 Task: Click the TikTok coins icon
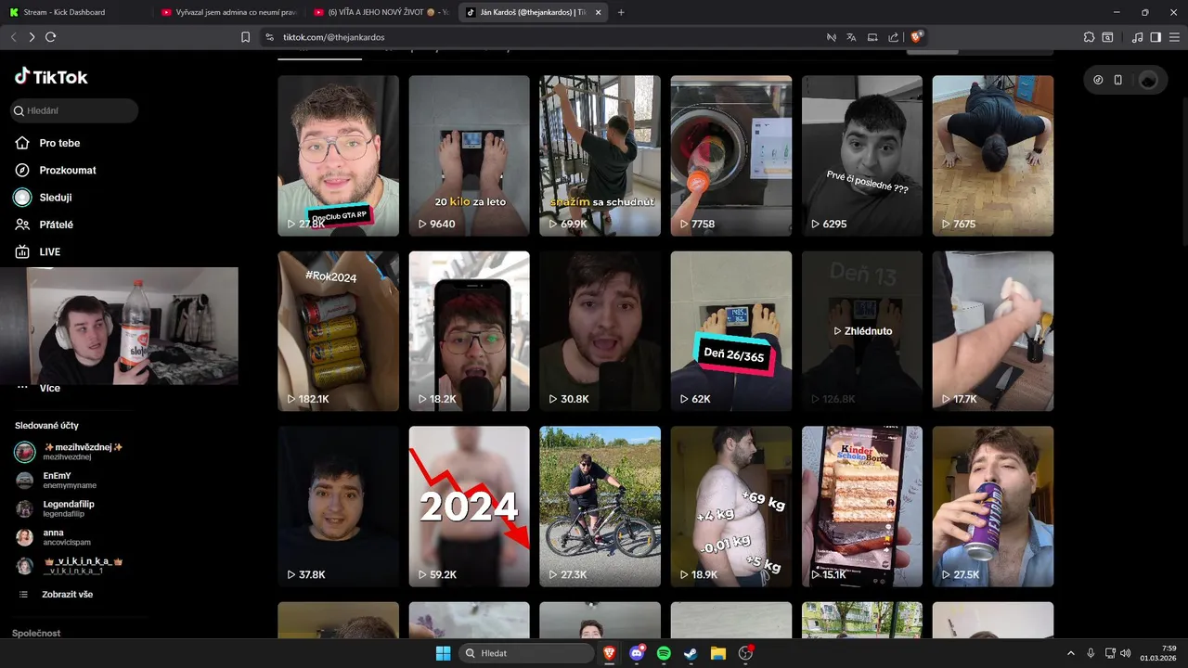(x=1098, y=80)
